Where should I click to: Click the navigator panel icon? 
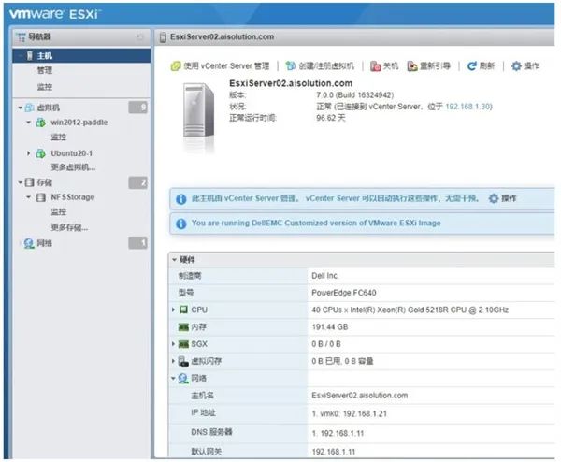click(21, 36)
